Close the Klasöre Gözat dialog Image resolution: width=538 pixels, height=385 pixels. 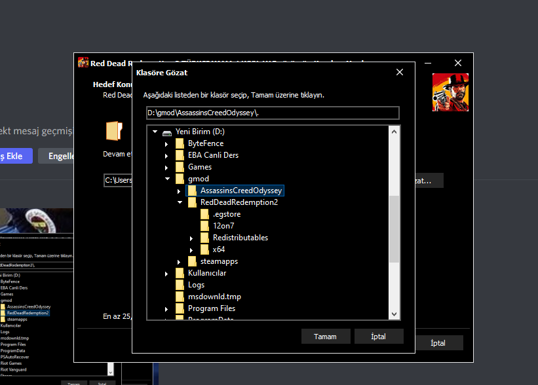pos(399,72)
